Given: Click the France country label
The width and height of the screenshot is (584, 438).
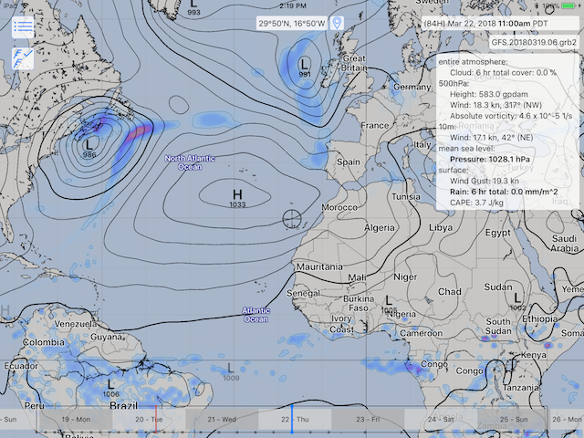Looking at the screenshot, I should (x=374, y=126).
